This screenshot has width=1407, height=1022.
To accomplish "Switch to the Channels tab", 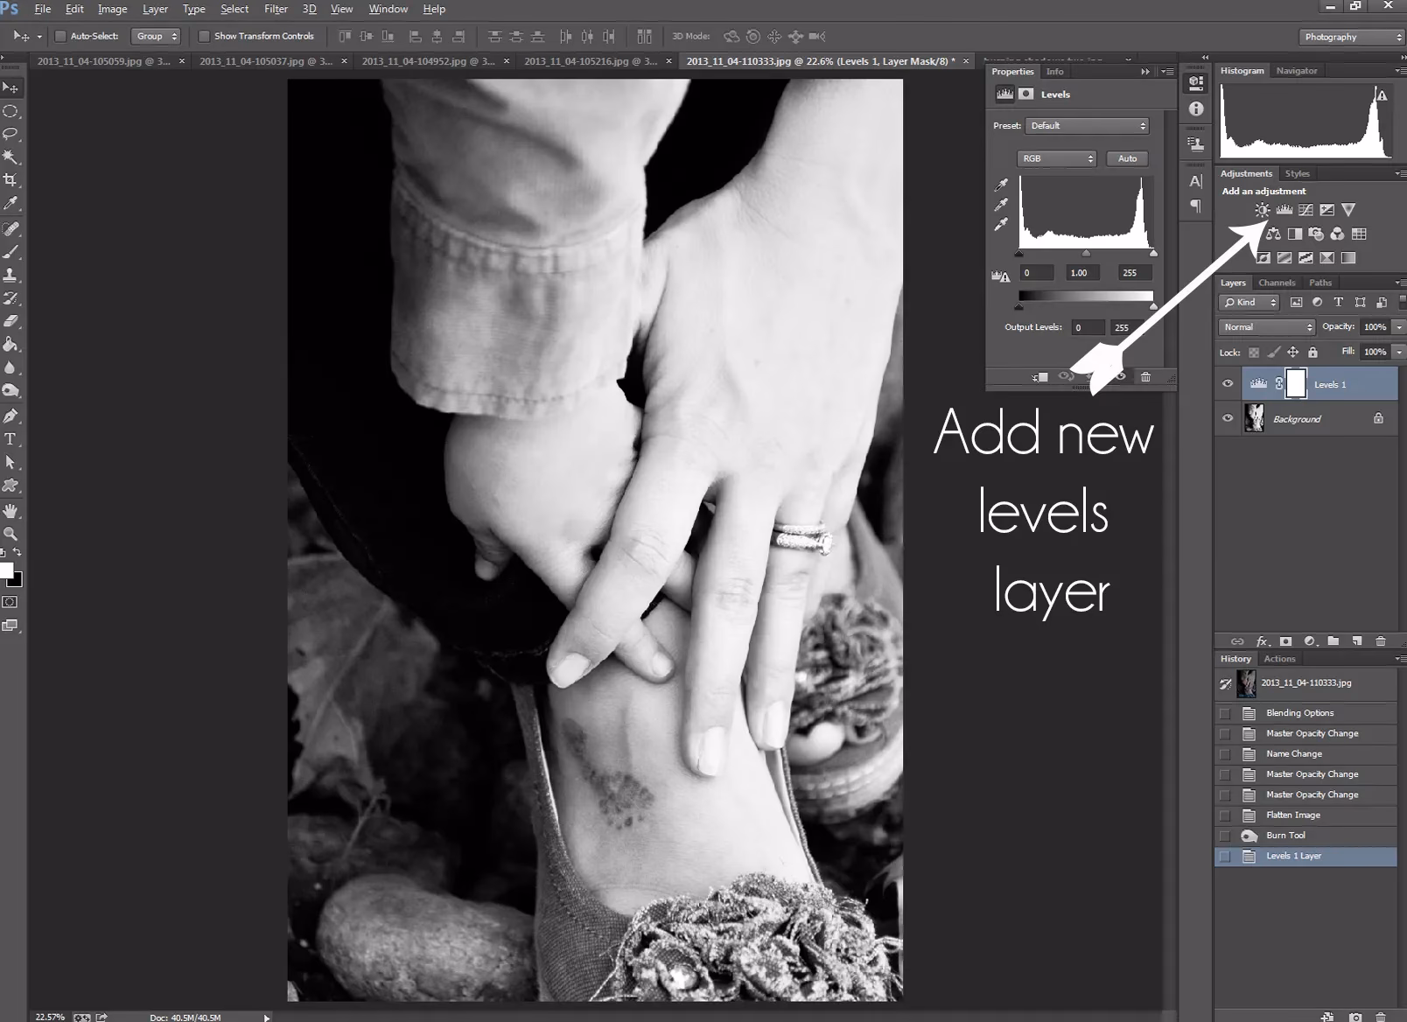I will click(1277, 283).
